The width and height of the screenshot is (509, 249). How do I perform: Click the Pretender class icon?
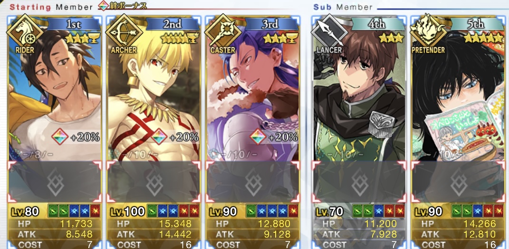click(429, 32)
